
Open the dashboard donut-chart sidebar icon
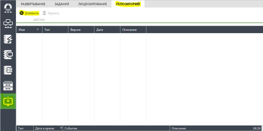coord(8,8)
